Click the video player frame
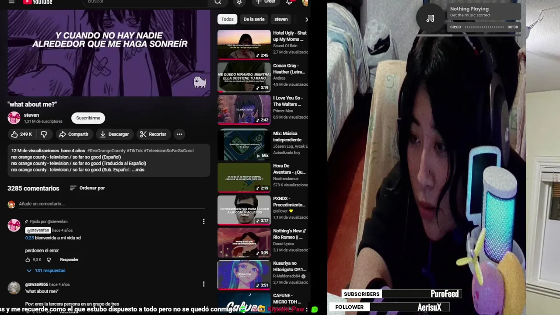The height and width of the screenshot is (315, 560). click(109, 53)
